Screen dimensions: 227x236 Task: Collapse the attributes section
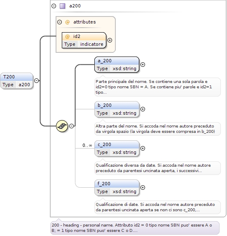click(x=60, y=22)
